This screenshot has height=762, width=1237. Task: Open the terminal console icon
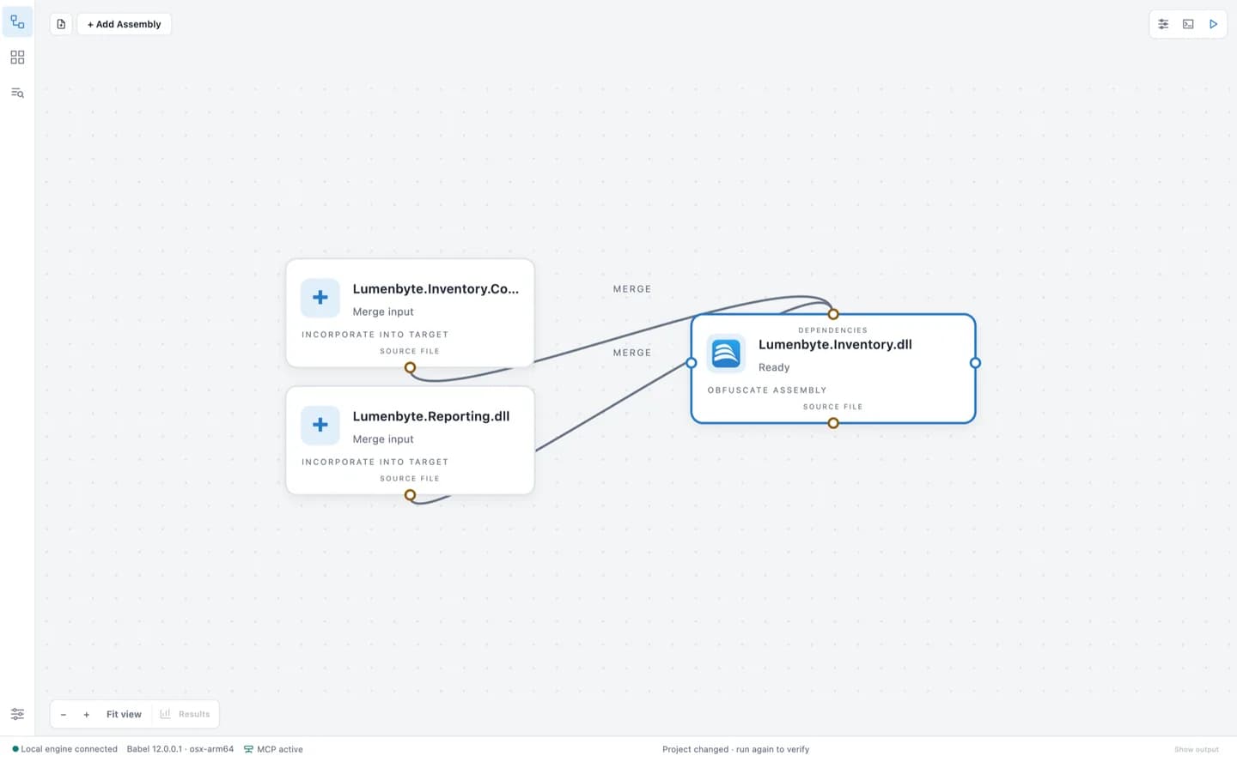1188,24
